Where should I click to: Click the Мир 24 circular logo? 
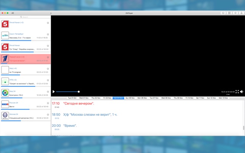click(5, 93)
